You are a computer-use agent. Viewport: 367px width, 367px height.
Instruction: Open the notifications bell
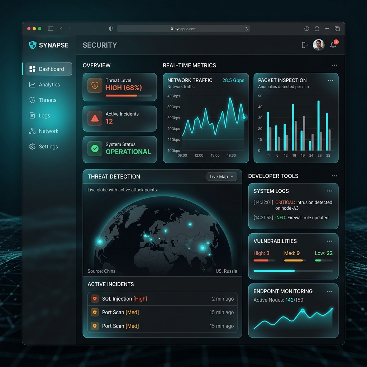click(x=333, y=45)
